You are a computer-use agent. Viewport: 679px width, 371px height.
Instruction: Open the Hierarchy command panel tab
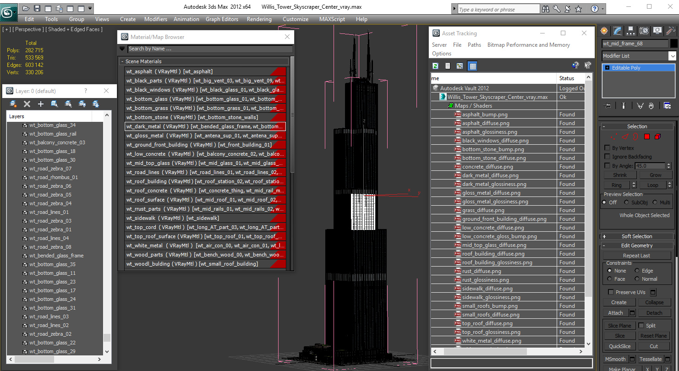click(631, 31)
